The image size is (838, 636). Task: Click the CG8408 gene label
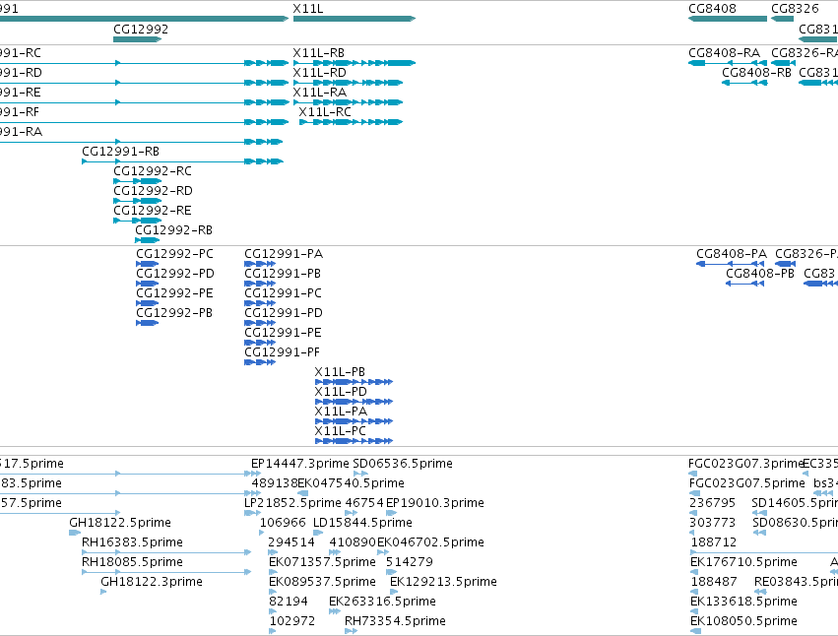(x=712, y=9)
